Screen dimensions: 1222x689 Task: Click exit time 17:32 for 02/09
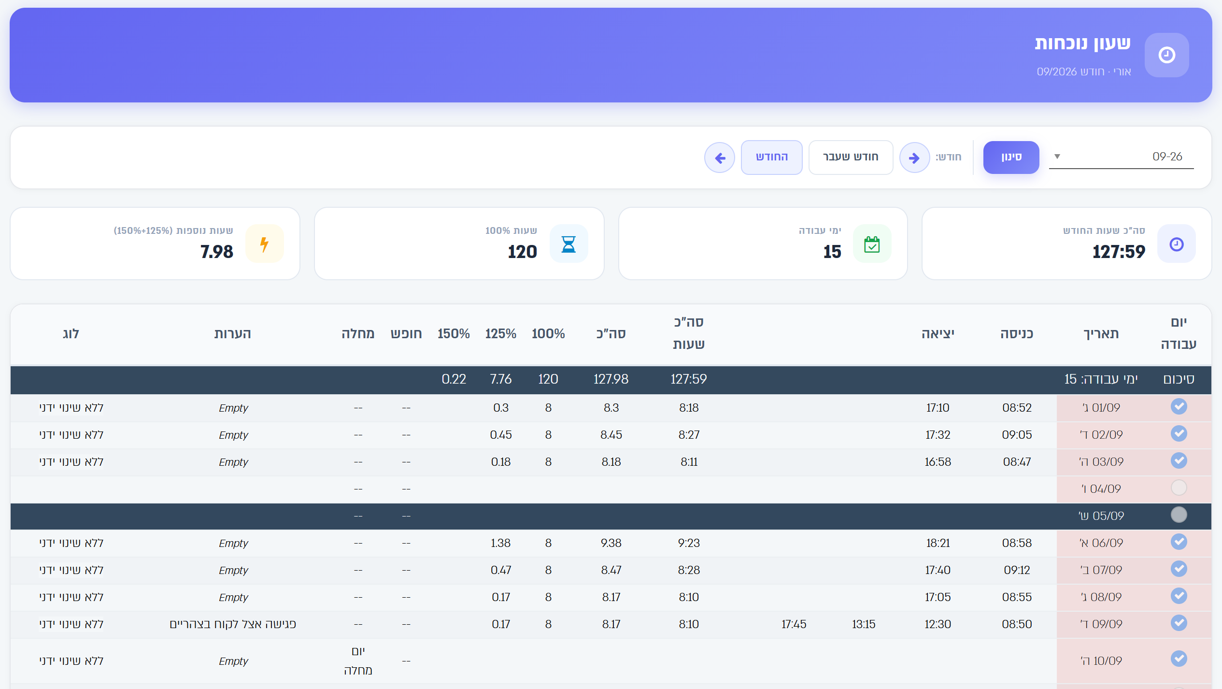click(x=938, y=435)
